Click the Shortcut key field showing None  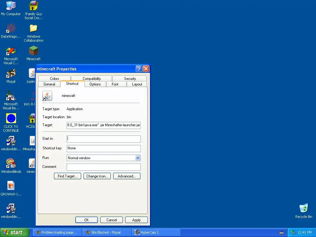pos(104,148)
